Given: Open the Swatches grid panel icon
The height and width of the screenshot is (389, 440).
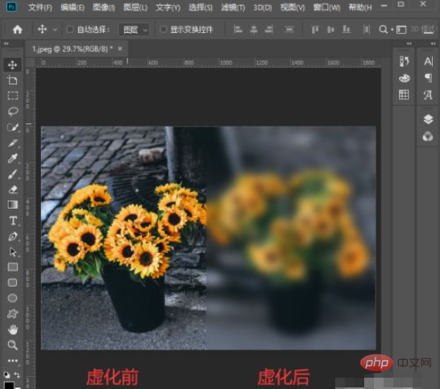Looking at the screenshot, I should 404,95.
